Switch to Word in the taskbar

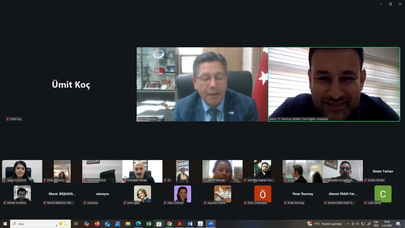190,224
